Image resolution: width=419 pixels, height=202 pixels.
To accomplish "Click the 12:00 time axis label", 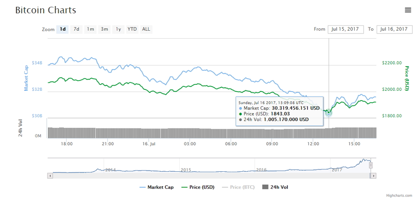I will coord(313,144).
